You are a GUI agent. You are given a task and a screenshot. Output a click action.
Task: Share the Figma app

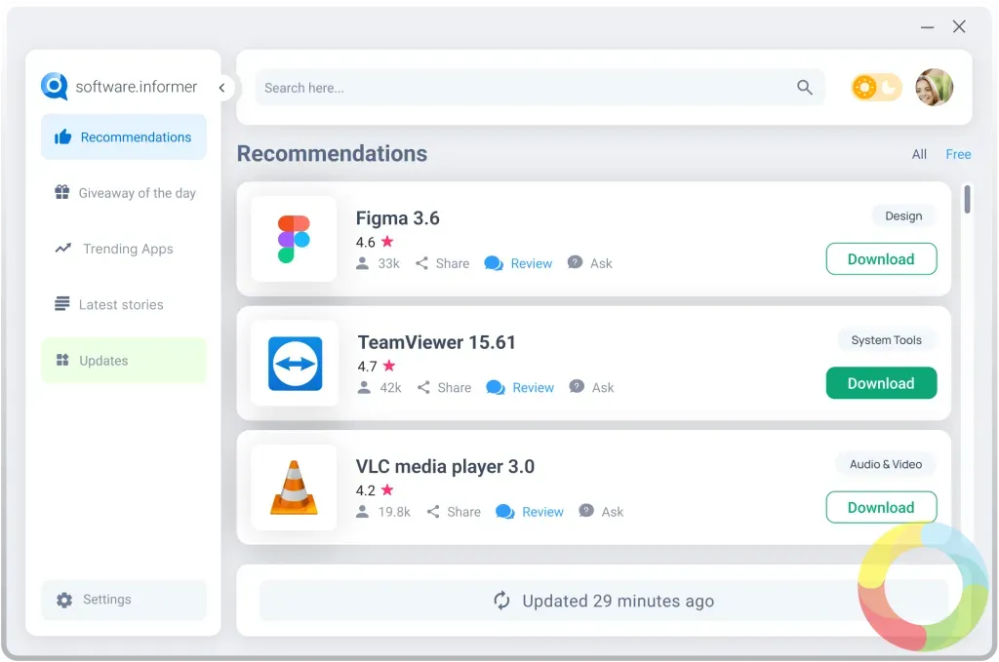point(443,263)
